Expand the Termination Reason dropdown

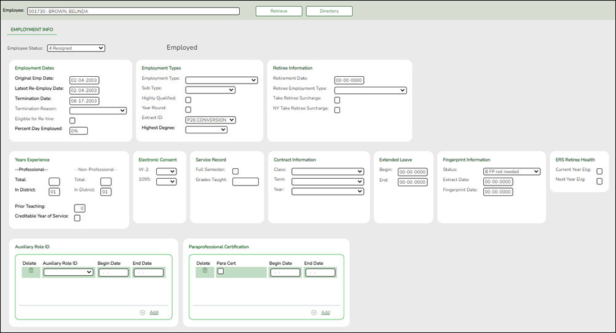(x=98, y=111)
